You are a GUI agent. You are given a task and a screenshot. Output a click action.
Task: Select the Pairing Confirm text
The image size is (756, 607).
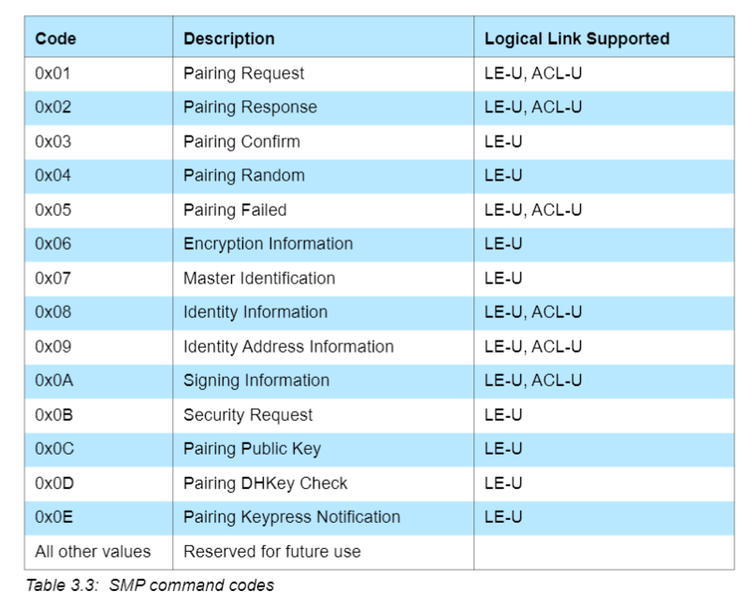(241, 141)
